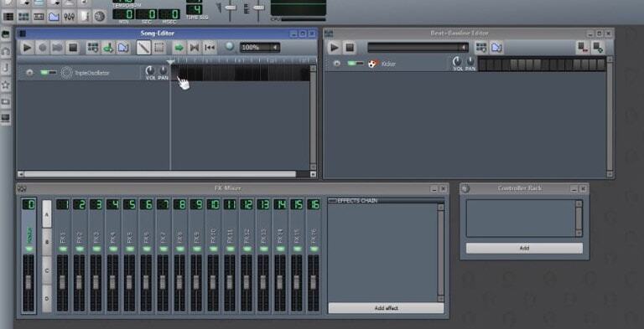Remove steps in Beat+Bassline Editor
Screen dimensions: 644x329
coord(583,48)
